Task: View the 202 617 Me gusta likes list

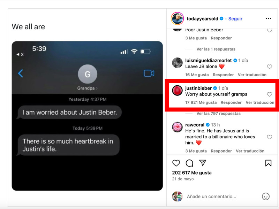Action: [192, 173]
